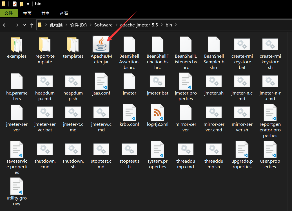Navigate to 此电脑 in the address bar
Viewport: 292px width, 211px height.
[56, 25]
